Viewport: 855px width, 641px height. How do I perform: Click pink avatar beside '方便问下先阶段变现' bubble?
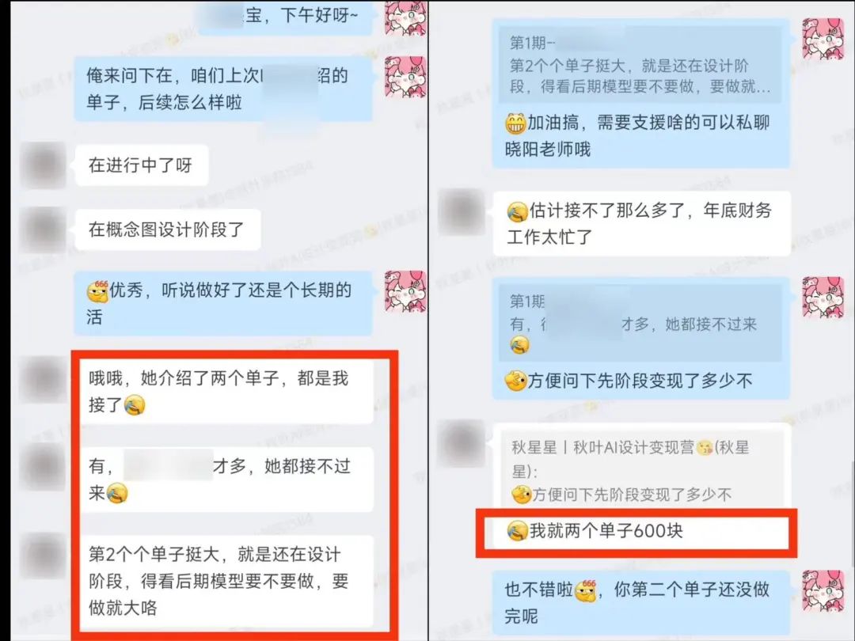823,298
